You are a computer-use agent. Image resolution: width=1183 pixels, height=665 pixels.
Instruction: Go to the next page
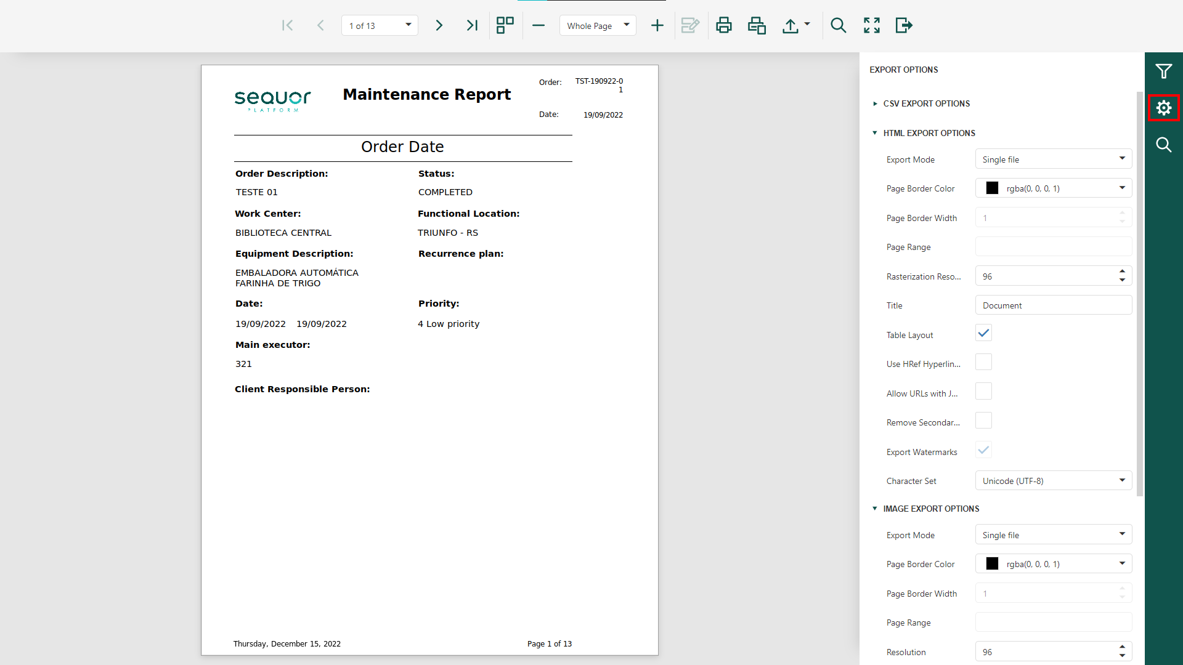[x=439, y=25]
